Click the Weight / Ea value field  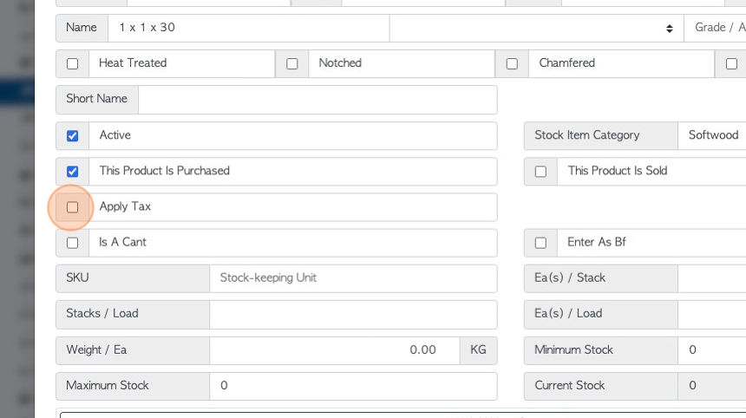coord(335,350)
